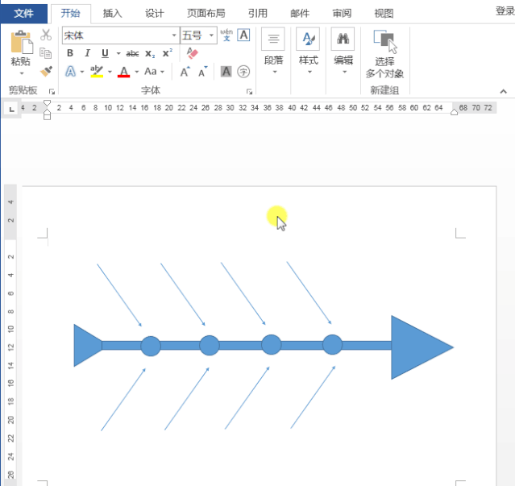Switch to the 插入 tab
This screenshot has width=515, height=486.
pyautogui.click(x=113, y=13)
